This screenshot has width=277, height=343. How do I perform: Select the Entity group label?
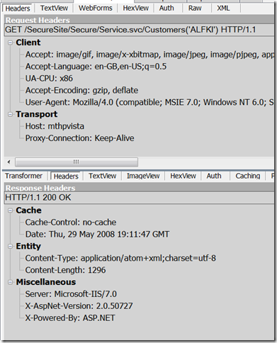click(28, 247)
